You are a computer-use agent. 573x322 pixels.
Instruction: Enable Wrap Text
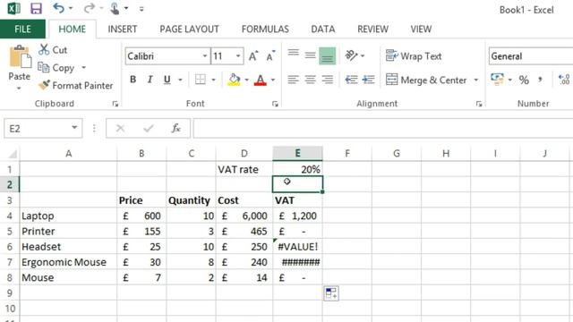click(x=414, y=55)
